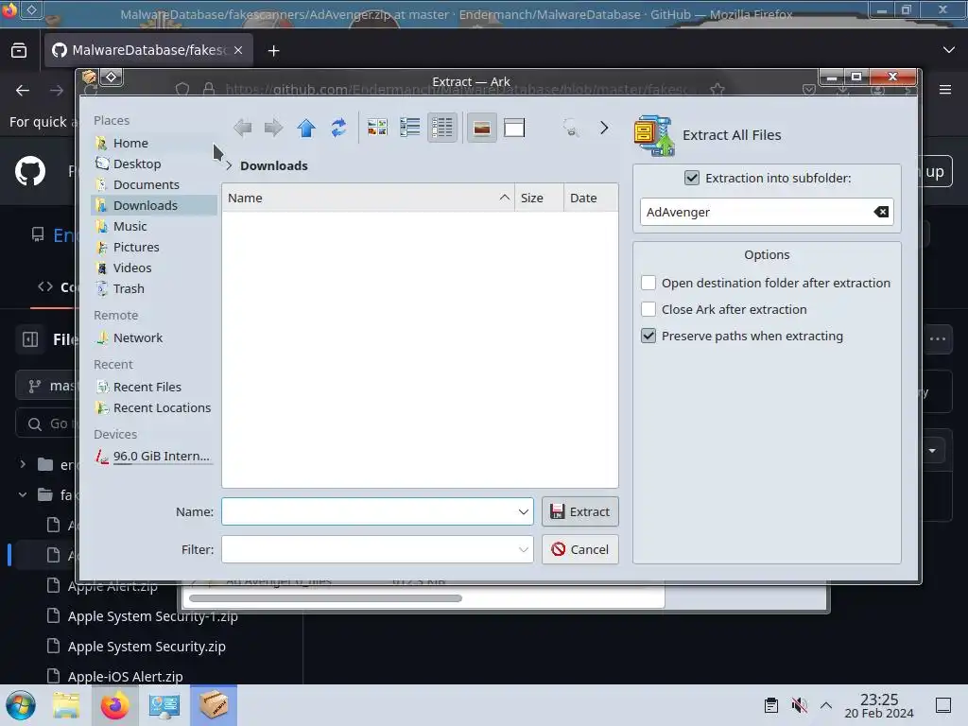
Task: Show more toolbar actions chevron
Action: coord(604,128)
